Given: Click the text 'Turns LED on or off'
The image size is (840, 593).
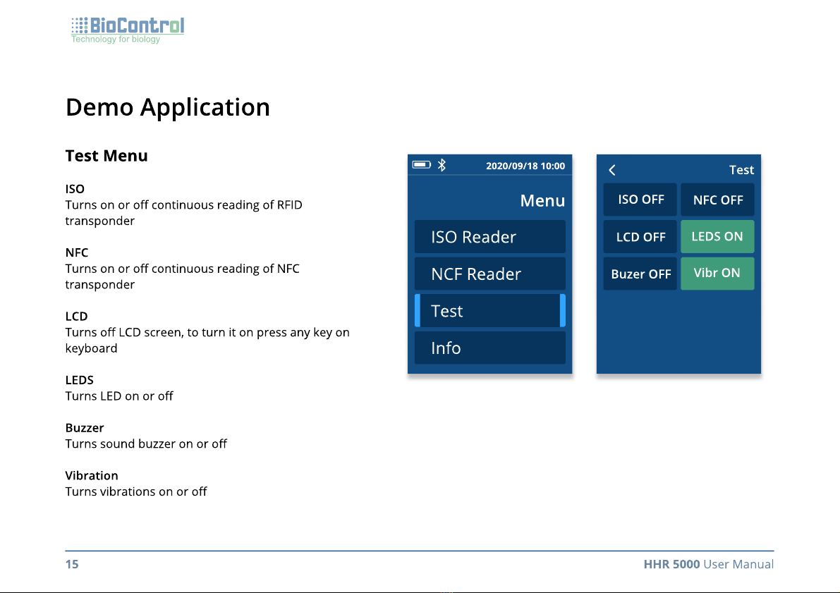Looking at the screenshot, I should coord(119,396).
